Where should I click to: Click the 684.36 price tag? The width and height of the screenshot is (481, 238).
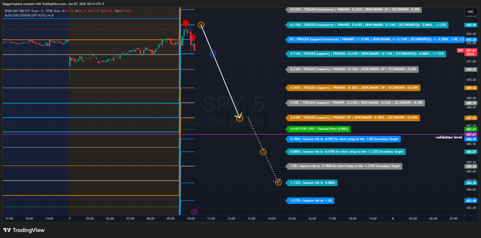(x=471, y=183)
